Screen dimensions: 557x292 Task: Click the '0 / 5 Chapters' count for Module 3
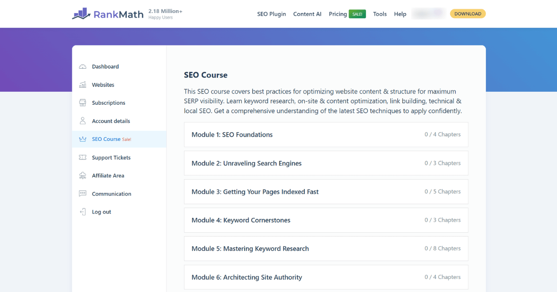(x=443, y=191)
